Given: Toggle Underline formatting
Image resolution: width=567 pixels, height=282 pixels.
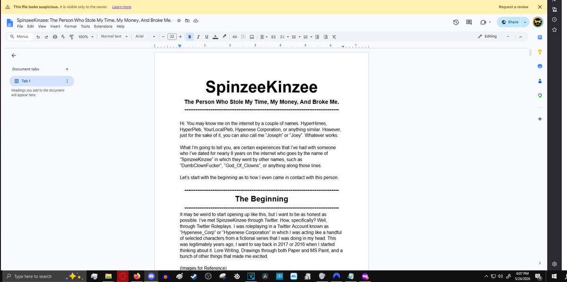Looking at the screenshot, I should (x=206, y=37).
